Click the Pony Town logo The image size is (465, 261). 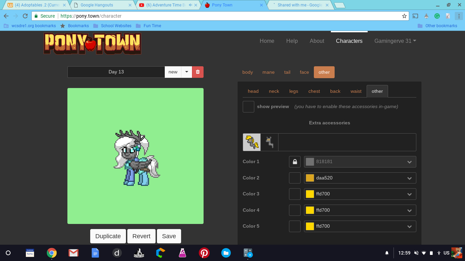click(x=92, y=43)
